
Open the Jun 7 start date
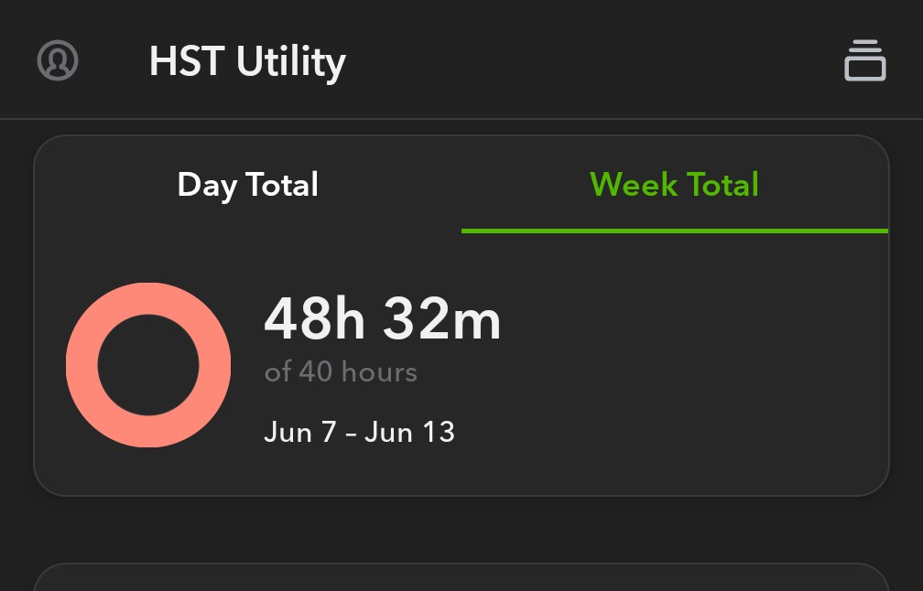click(300, 432)
